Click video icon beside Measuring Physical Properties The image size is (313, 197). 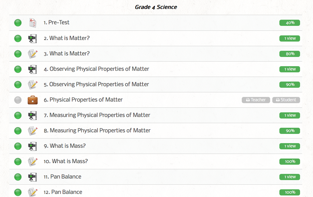pos(32,115)
